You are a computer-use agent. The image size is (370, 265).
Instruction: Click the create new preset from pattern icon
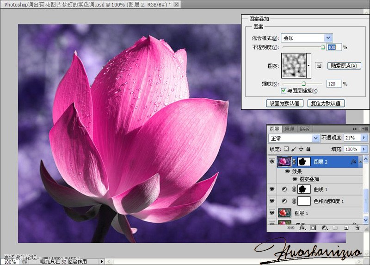(x=319, y=66)
